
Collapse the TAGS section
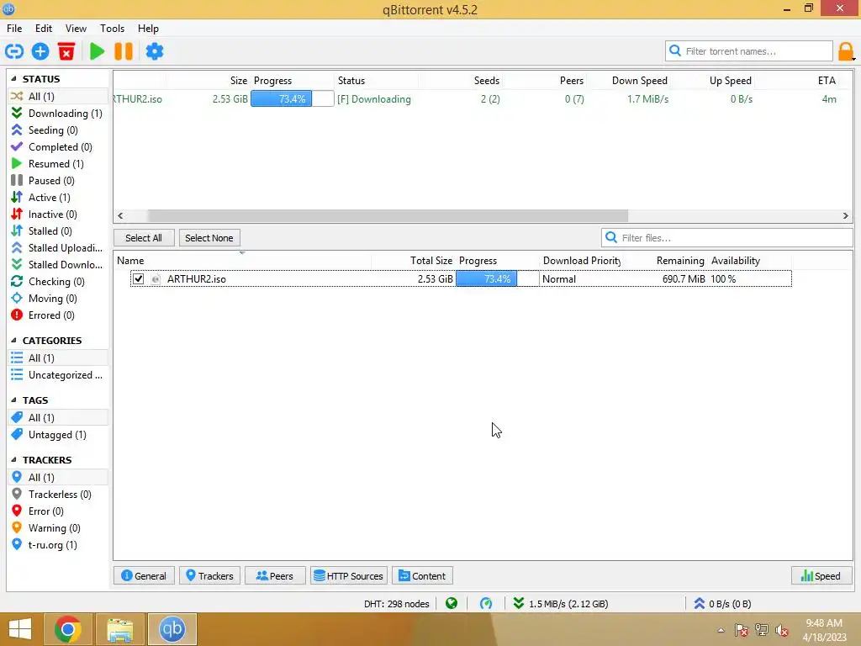tap(13, 400)
